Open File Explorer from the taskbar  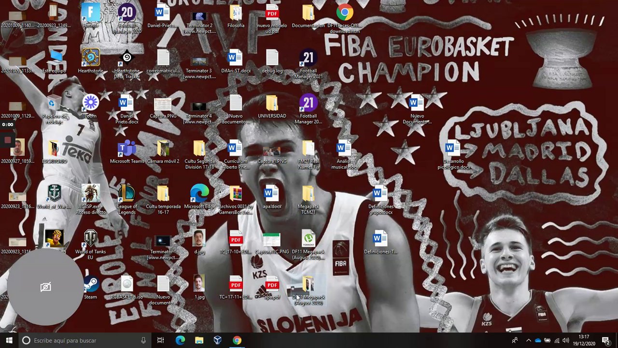[199, 340]
